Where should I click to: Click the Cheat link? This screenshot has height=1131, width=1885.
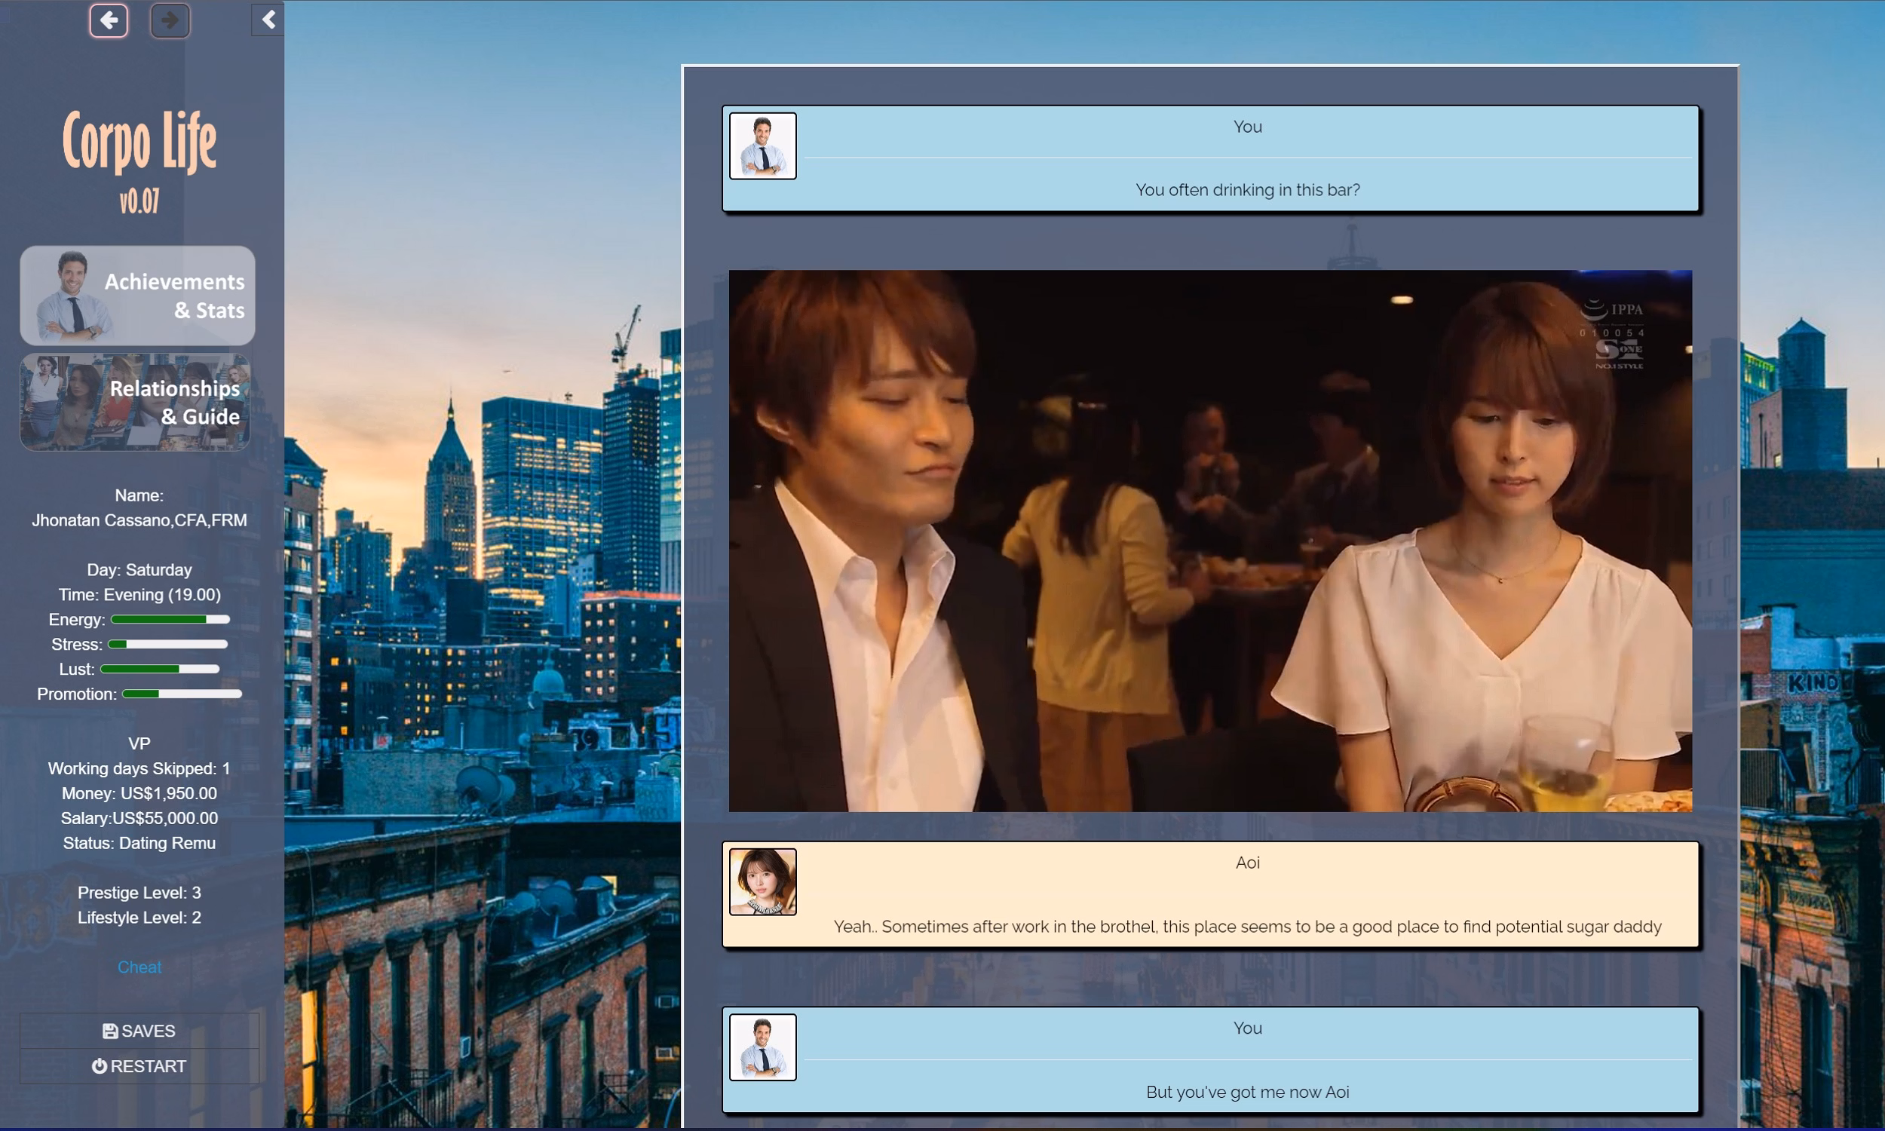tap(139, 967)
